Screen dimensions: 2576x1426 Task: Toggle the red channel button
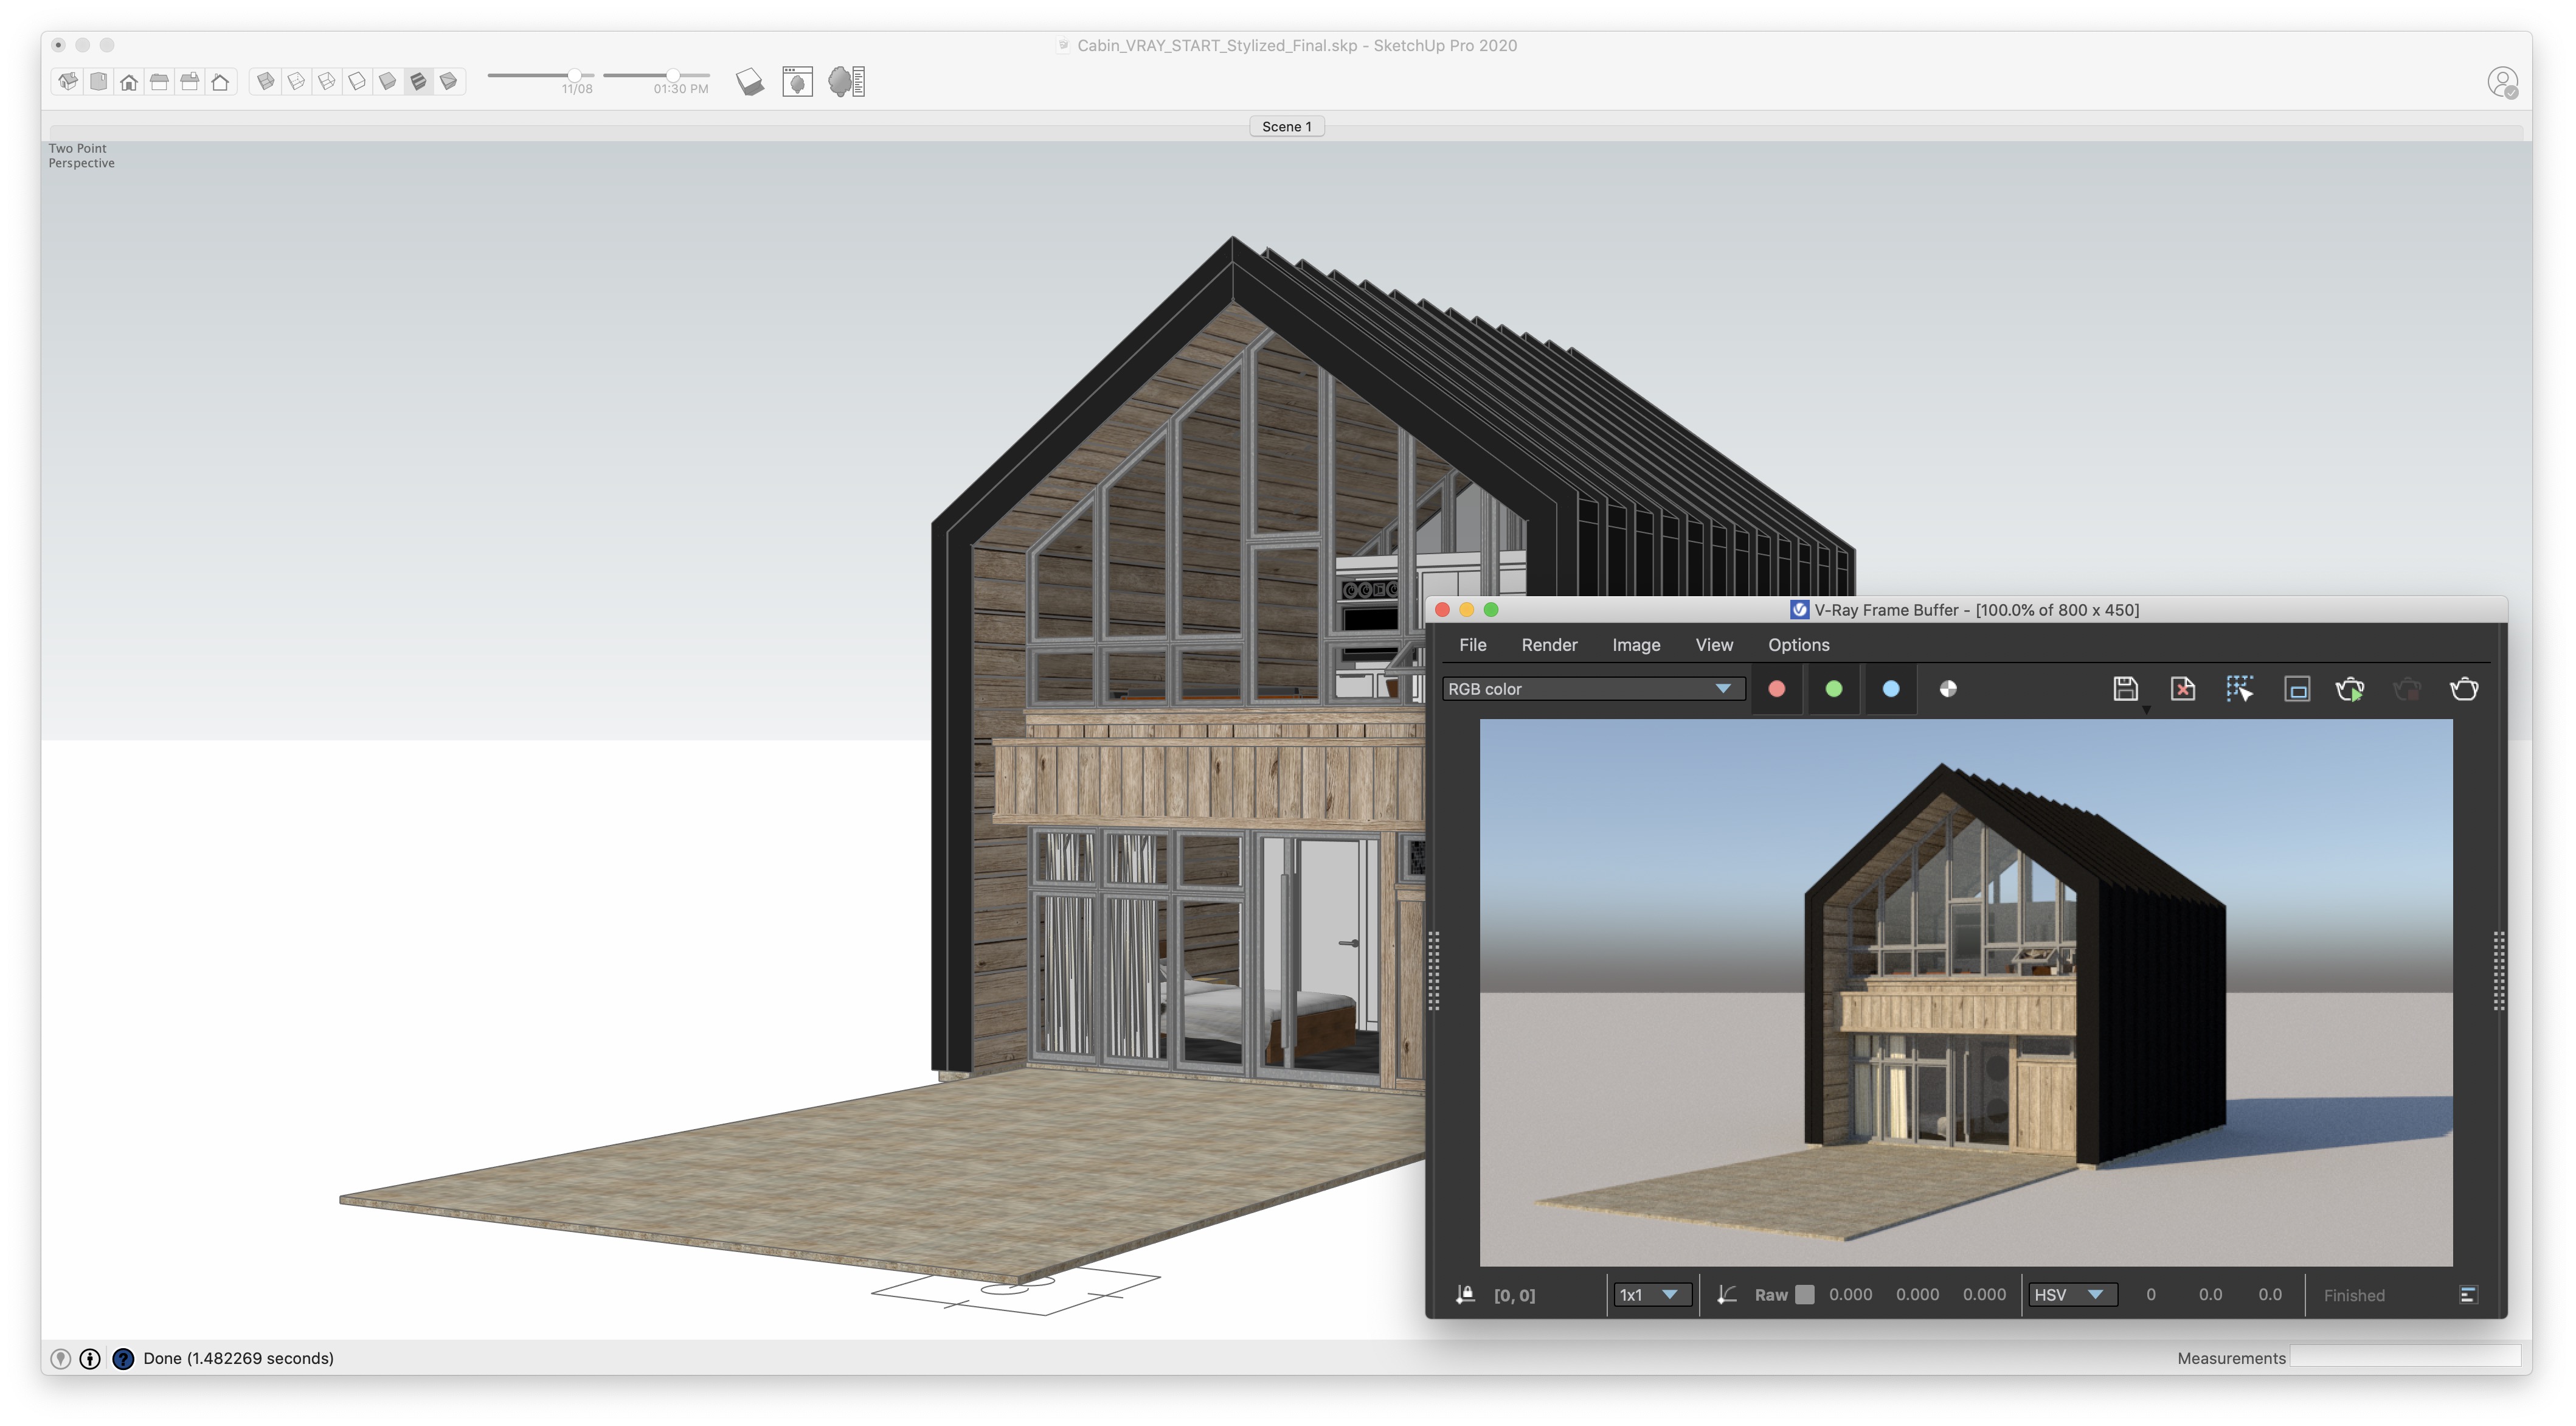[1776, 689]
